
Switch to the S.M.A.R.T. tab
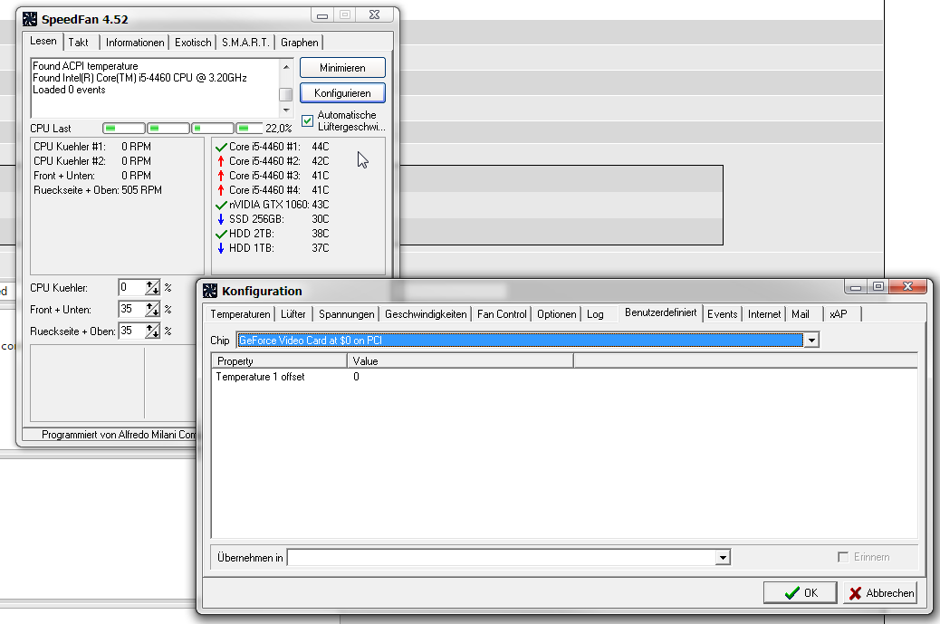click(245, 43)
